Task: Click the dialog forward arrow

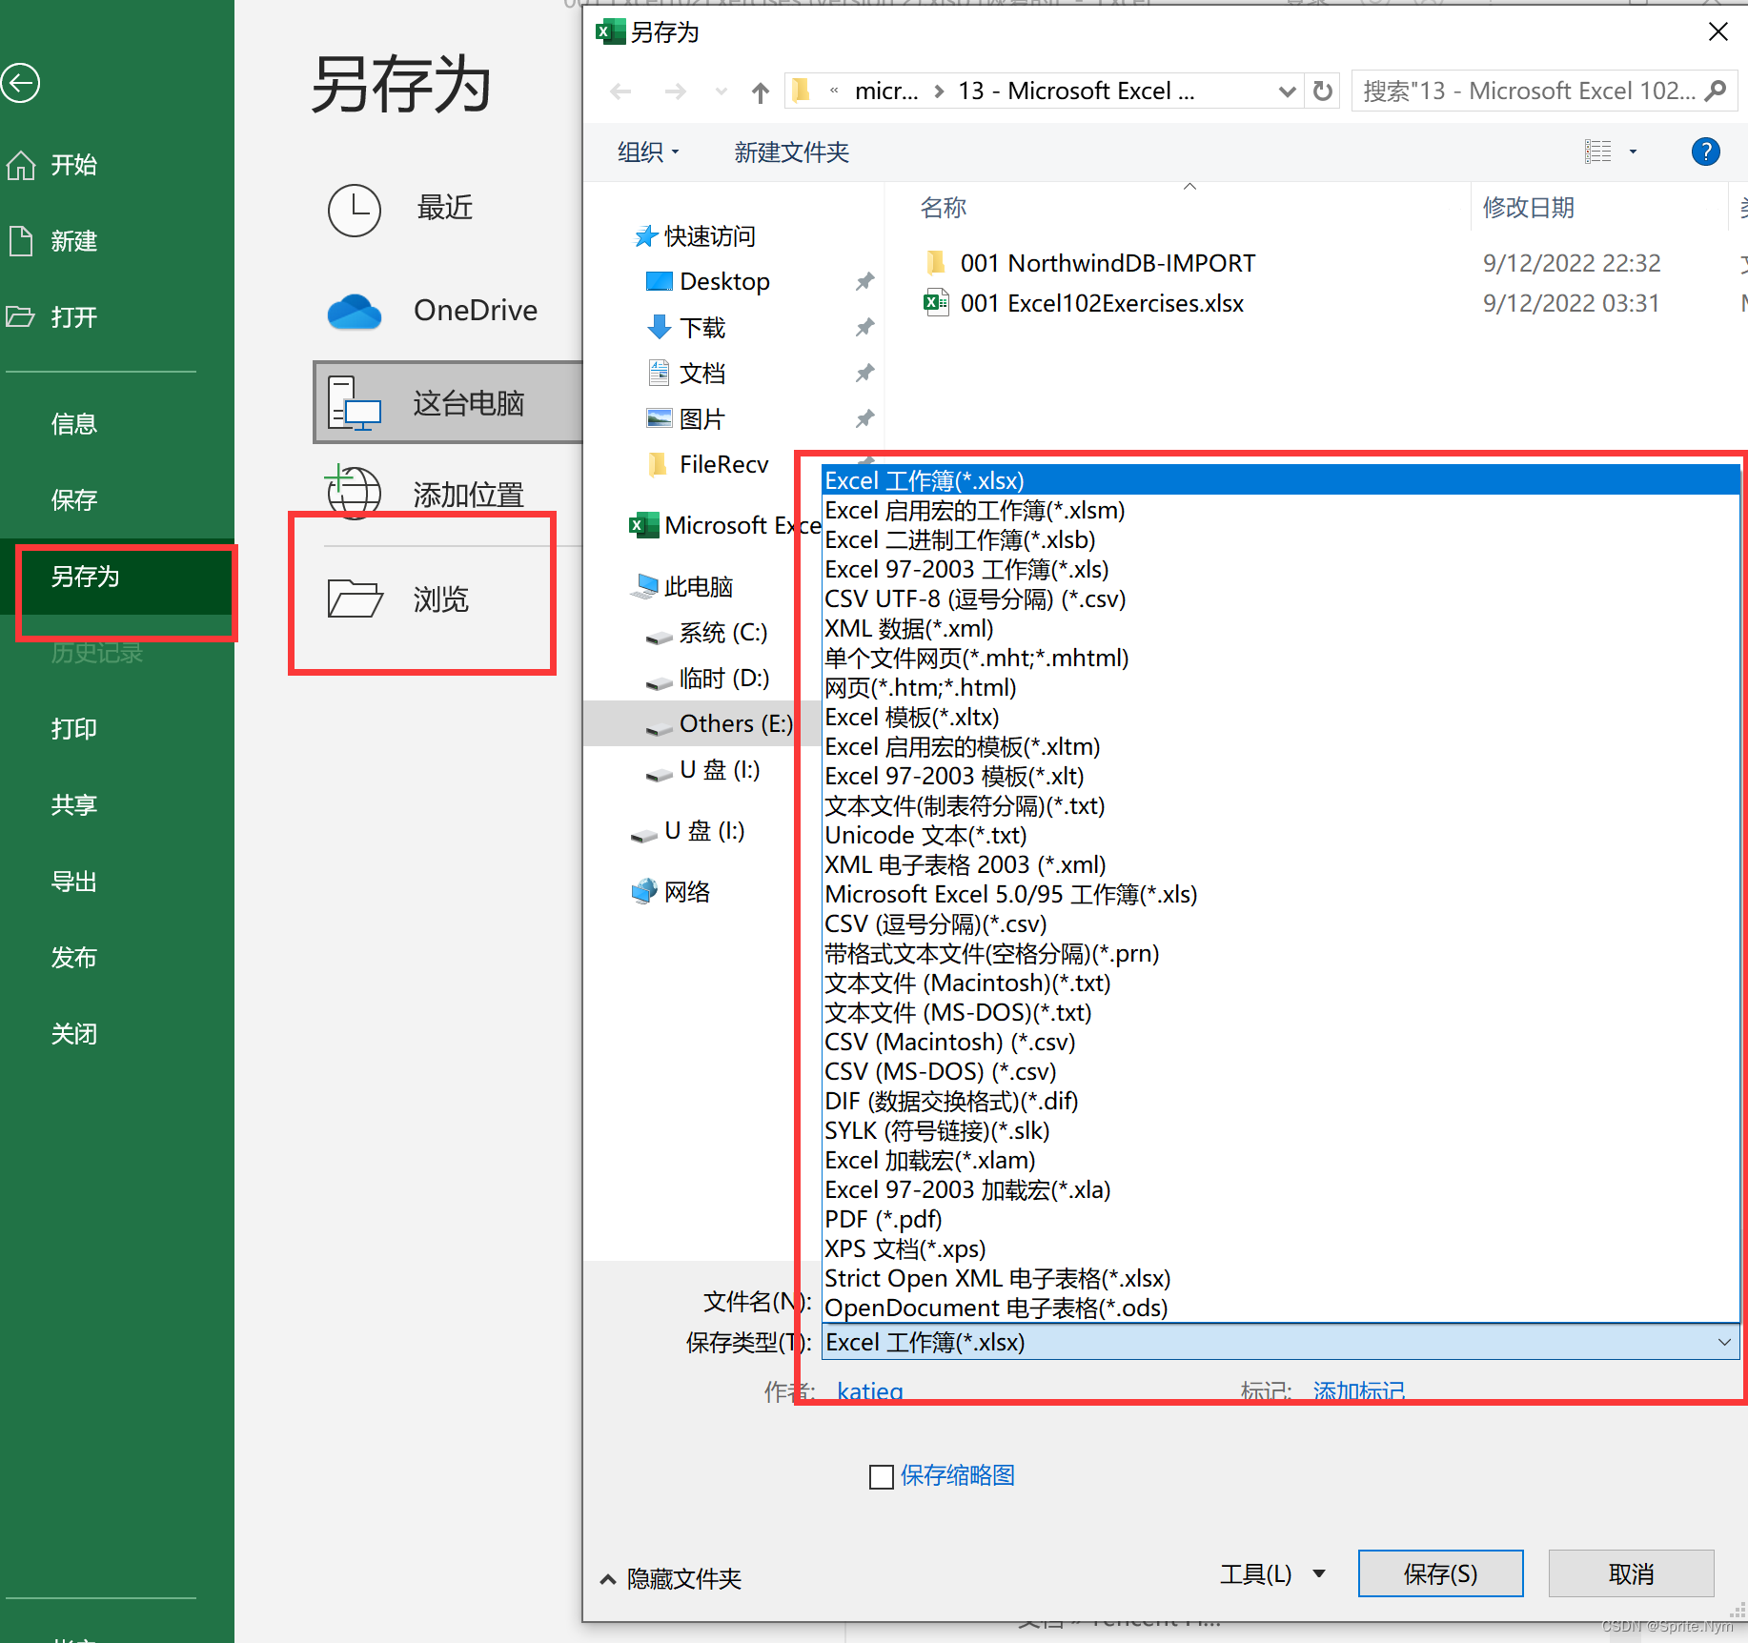Action: (x=675, y=91)
